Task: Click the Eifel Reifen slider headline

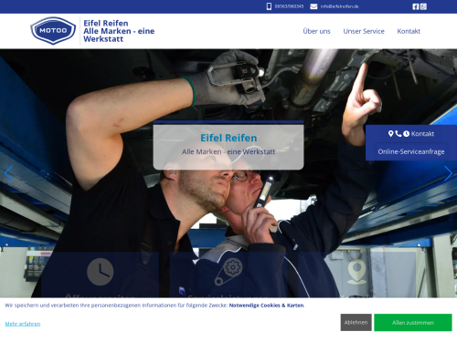Action: click(228, 138)
